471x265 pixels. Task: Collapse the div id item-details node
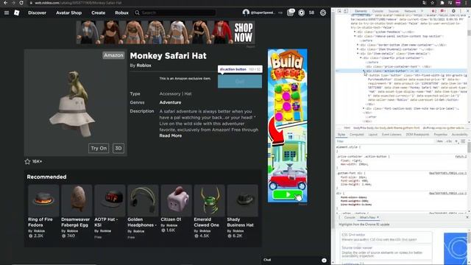pos(358,54)
